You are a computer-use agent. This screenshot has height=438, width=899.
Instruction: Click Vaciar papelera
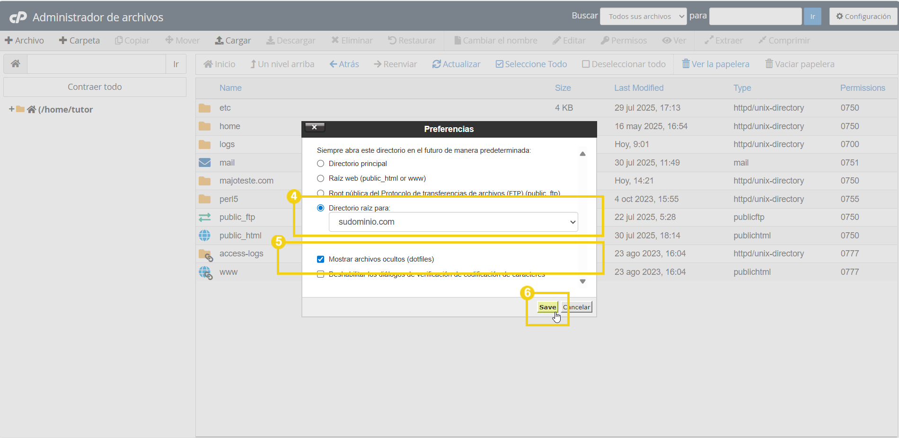point(800,64)
